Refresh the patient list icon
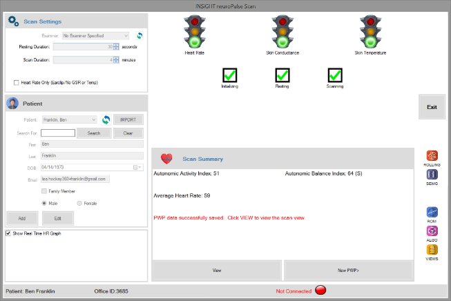Viewport: 451px width, 301px height. pyautogui.click(x=106, y=119)
